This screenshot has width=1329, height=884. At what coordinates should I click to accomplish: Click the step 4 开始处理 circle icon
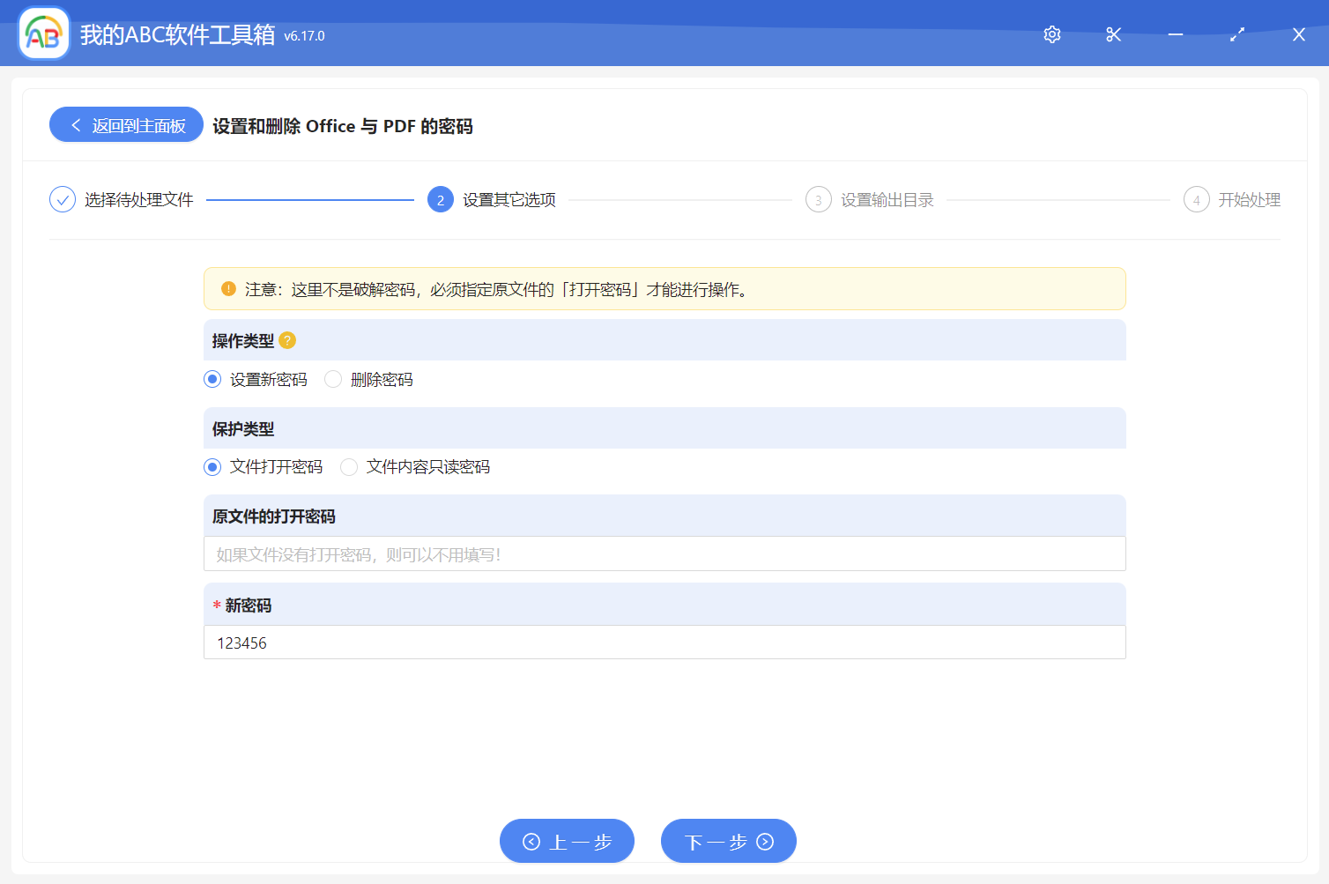[1196, 199]
